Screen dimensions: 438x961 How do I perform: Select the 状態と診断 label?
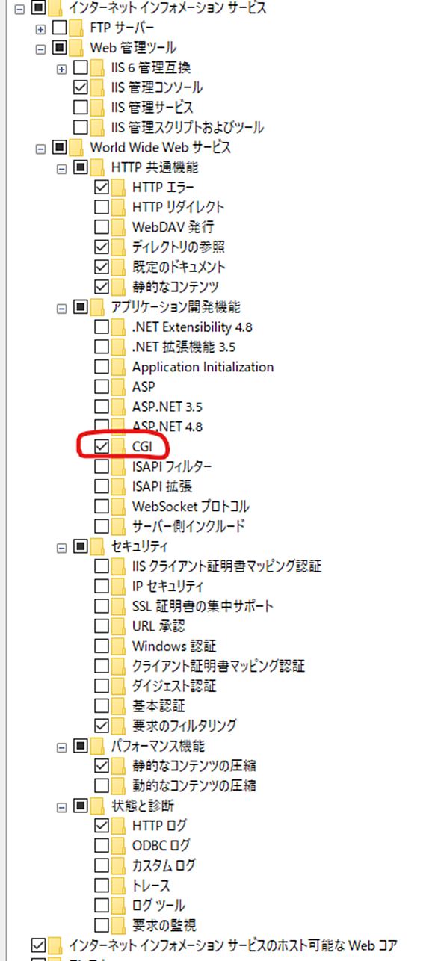coord(143,806)
